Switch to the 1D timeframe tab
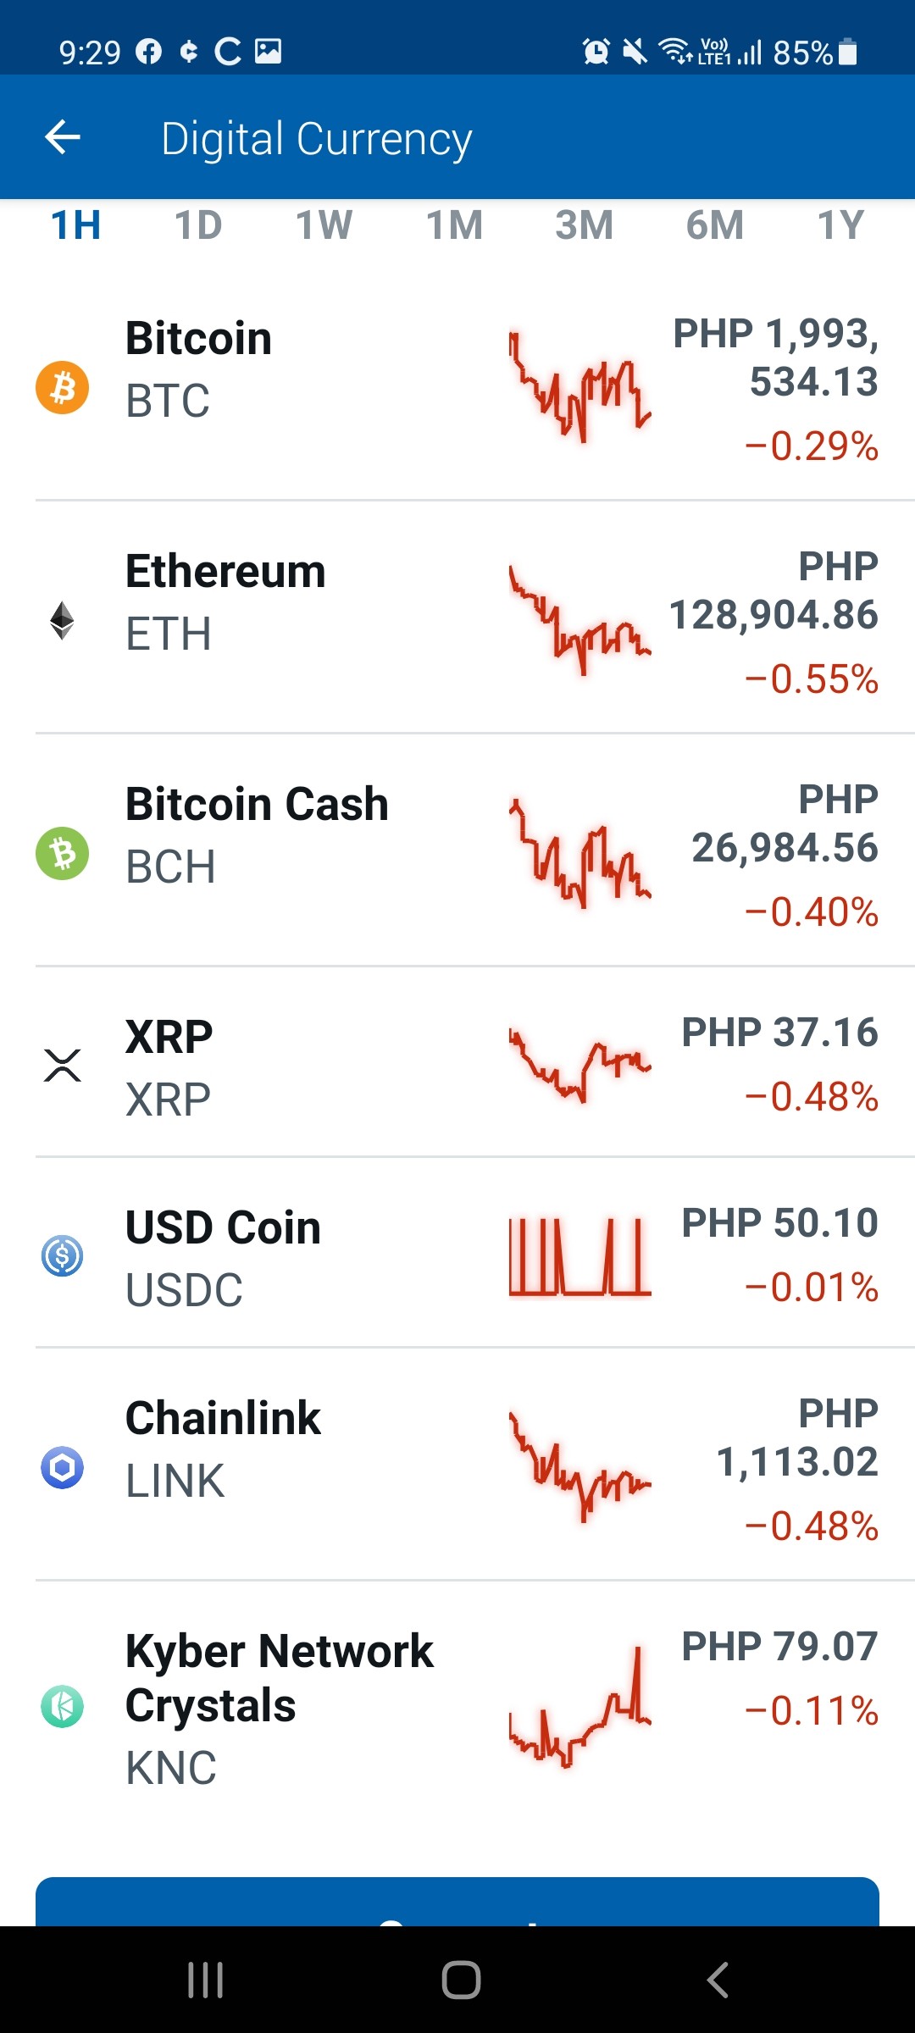Screen dimensions: 915x2033 (x=198, y=225)
